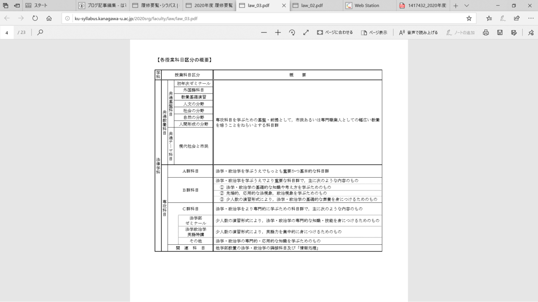
Task: Click the 人文の分野 table cell
Action: 193,104
